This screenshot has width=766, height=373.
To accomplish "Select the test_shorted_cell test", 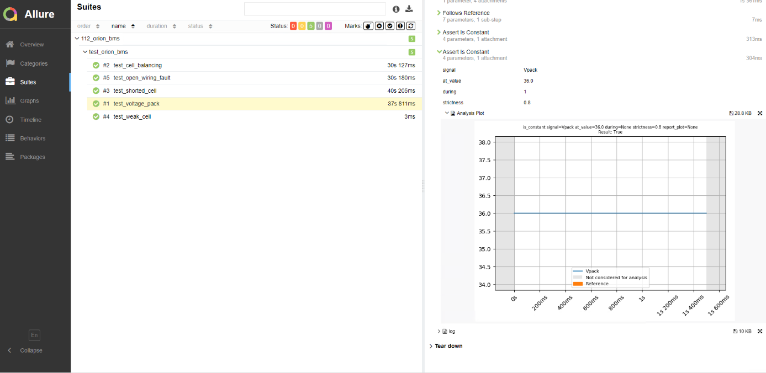I will (135, 90).
